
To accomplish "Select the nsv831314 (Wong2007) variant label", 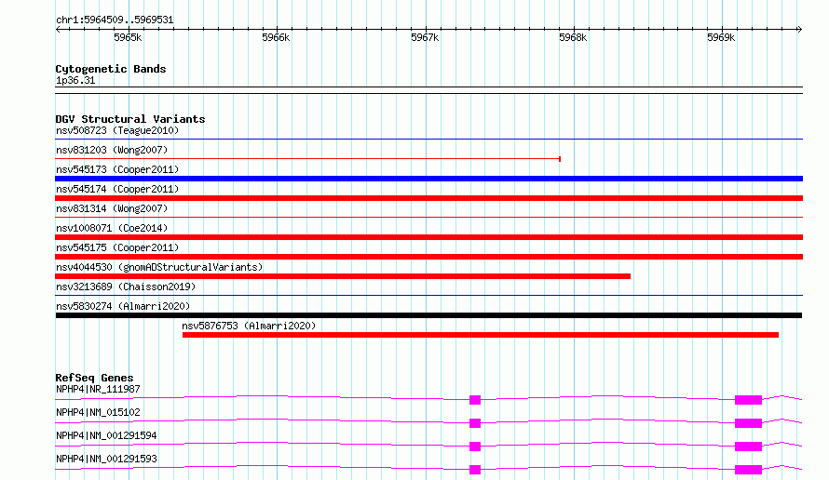I will (112, 208).
